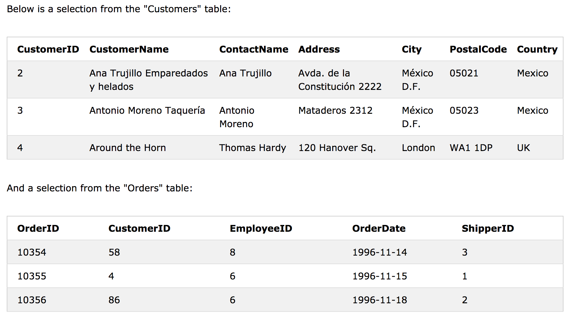The width and height of the screenshot is (569, 321).
Task: Click shipper ID 3 in order 10354 row
Action: pyautogui.click(x=465, y=252)
